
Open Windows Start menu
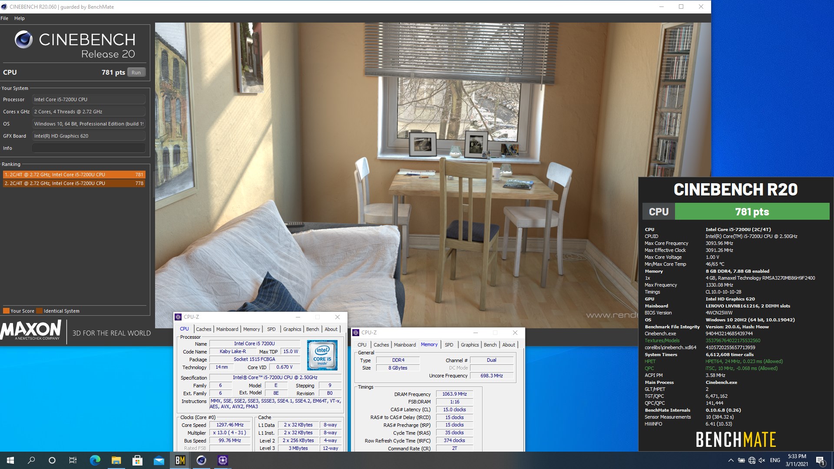point(10,460)
